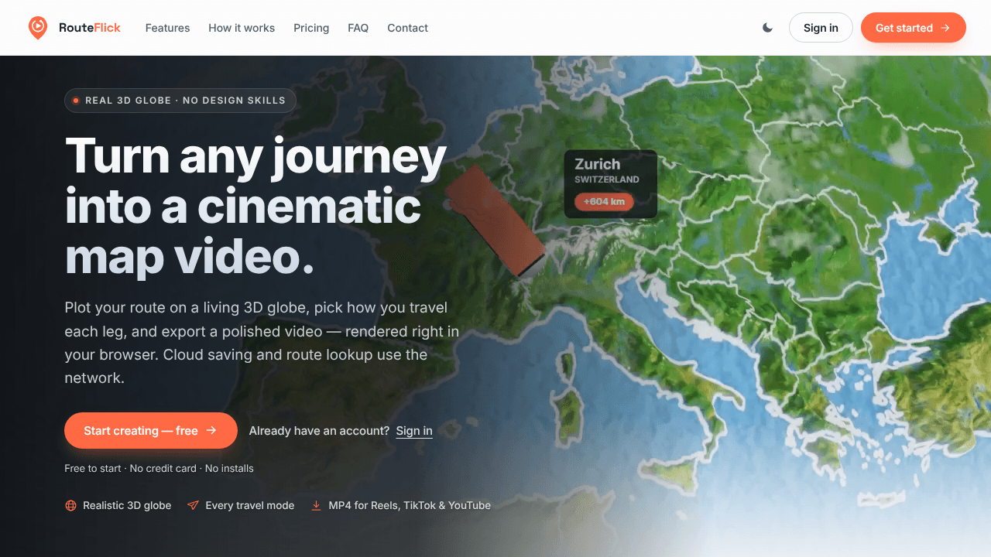Click the paper plane icon for travel modes

193,505
